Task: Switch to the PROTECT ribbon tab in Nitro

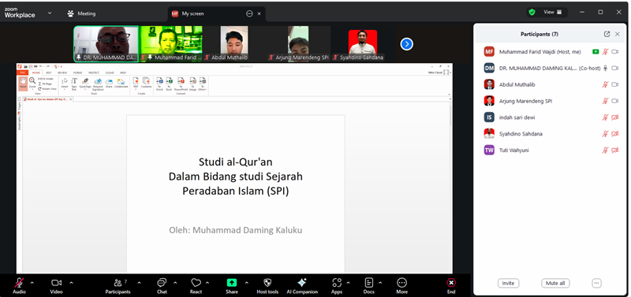Action: pos(93,72)
